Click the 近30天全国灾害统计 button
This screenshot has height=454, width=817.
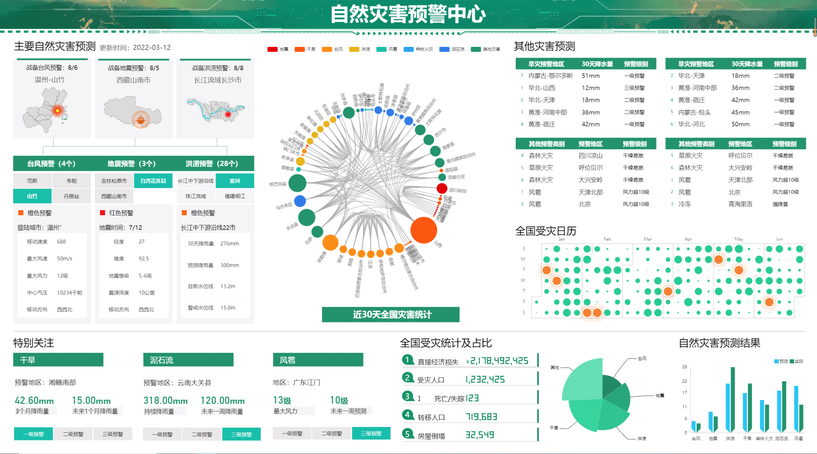click(x=391, y=315)
